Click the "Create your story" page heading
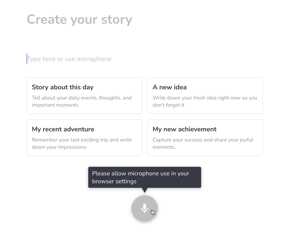This screenshot has height=229, width=294. (x=79, y=19)
